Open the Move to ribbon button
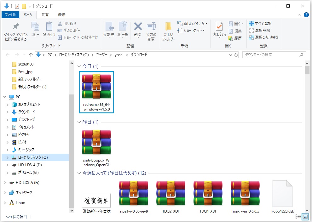The image size is (312, 222). pyautogui.click(x=109, y=30)
